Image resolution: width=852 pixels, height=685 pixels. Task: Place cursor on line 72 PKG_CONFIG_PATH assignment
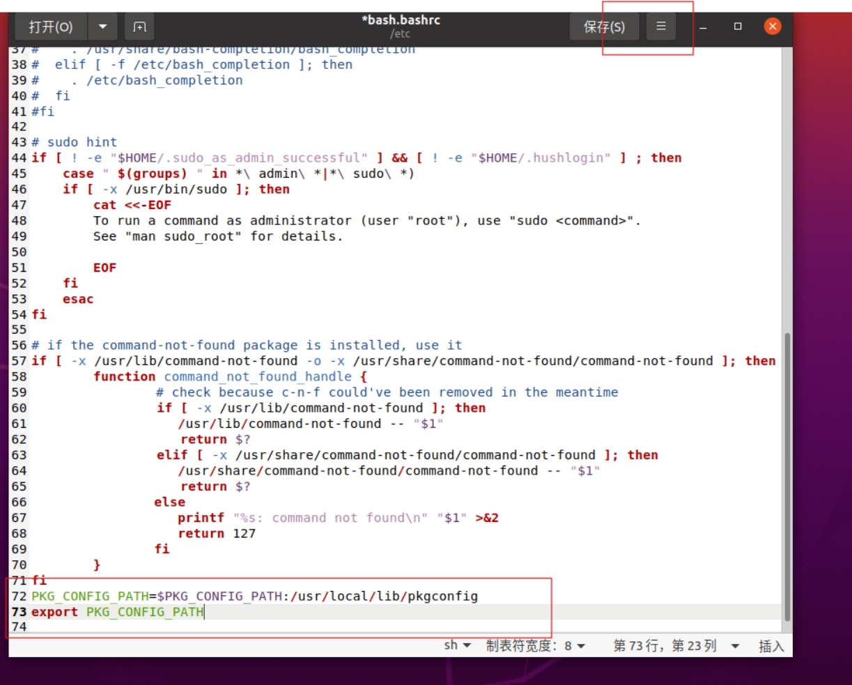255,596
